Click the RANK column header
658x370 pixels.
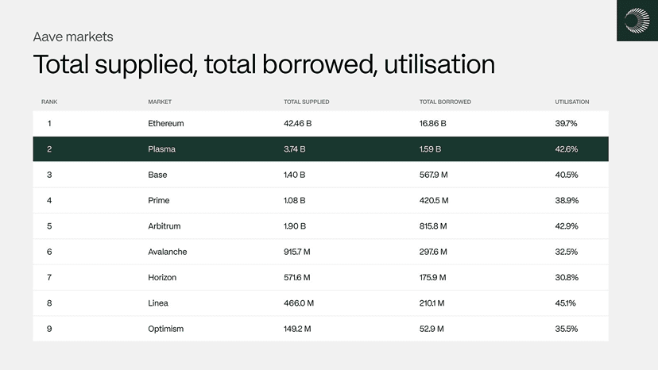(x=49, y=102)
